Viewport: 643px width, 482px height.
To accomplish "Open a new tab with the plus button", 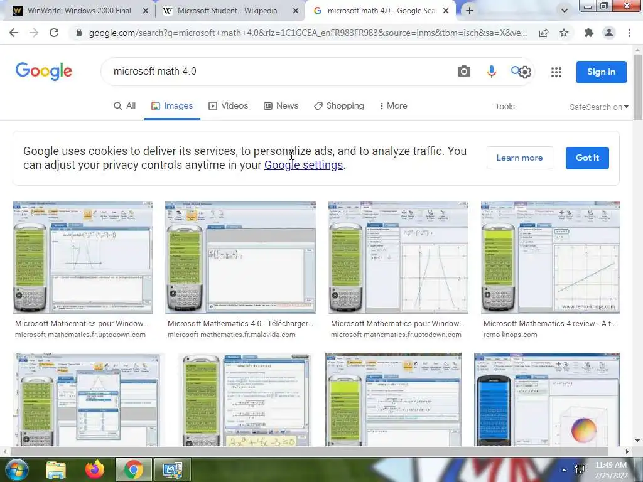I will 470,11.
